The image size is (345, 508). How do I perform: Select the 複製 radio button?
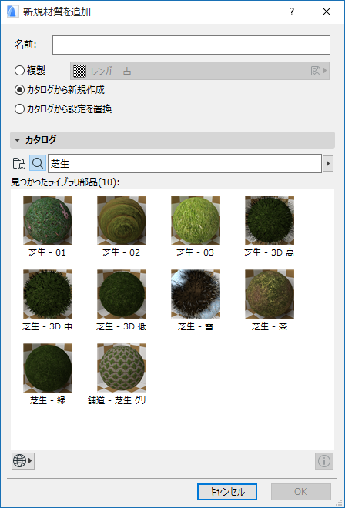tap(19, 70)
